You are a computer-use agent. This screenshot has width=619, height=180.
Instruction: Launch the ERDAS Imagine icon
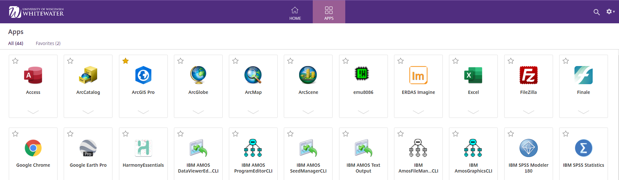pyautogui.click(x=418, y=75)
